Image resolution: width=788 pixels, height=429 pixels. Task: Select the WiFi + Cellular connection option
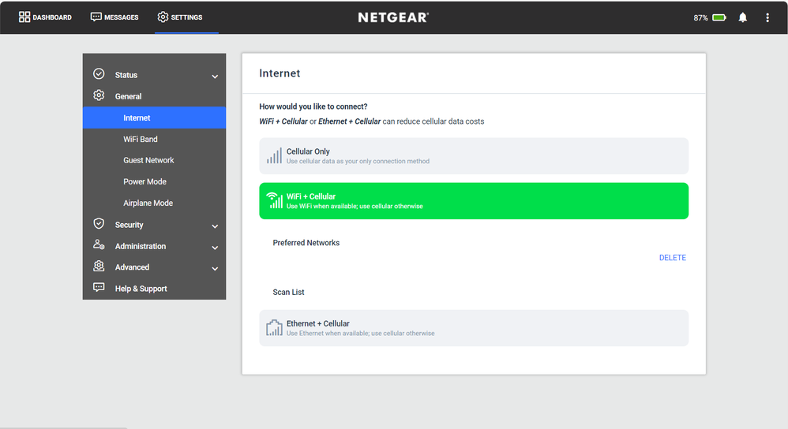click(473, 201)
